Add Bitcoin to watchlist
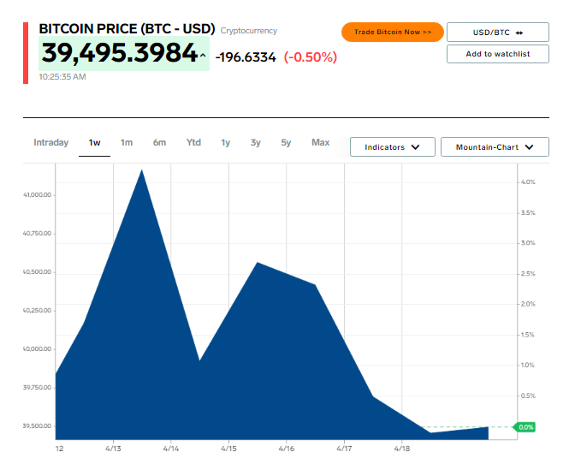Viewport: 575px width, 476px height. tap(498, 54)
